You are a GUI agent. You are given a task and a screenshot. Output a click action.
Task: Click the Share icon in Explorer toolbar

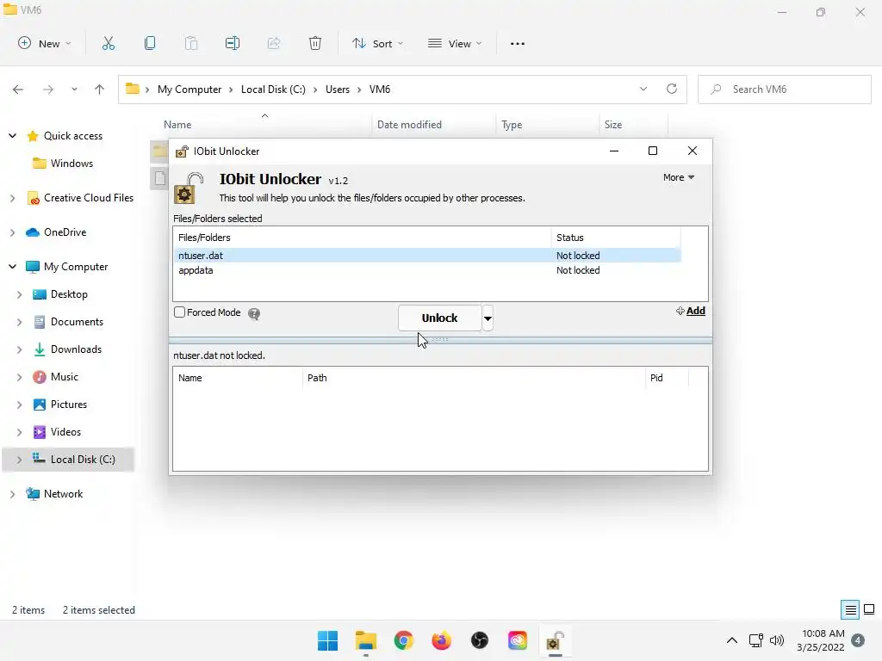tap(274, 43)
